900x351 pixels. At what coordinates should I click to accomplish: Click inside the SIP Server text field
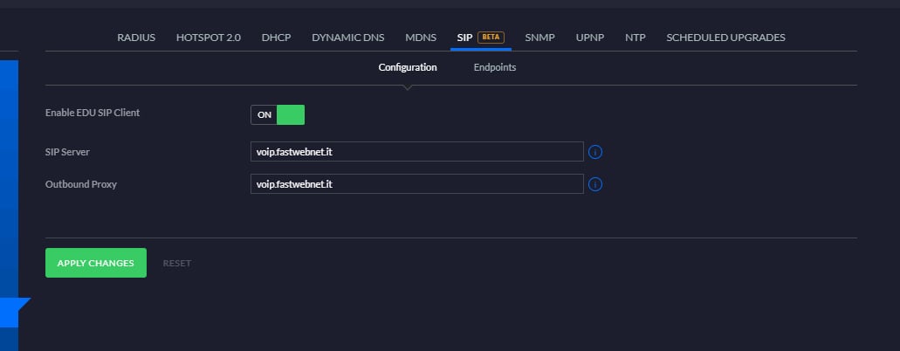(x=417, y=152)
